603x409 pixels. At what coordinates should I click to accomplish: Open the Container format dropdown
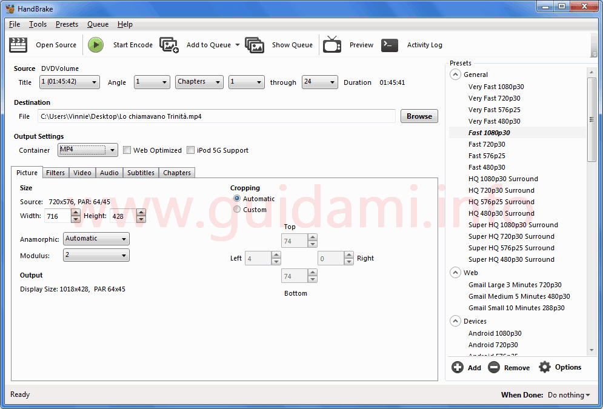112,150
